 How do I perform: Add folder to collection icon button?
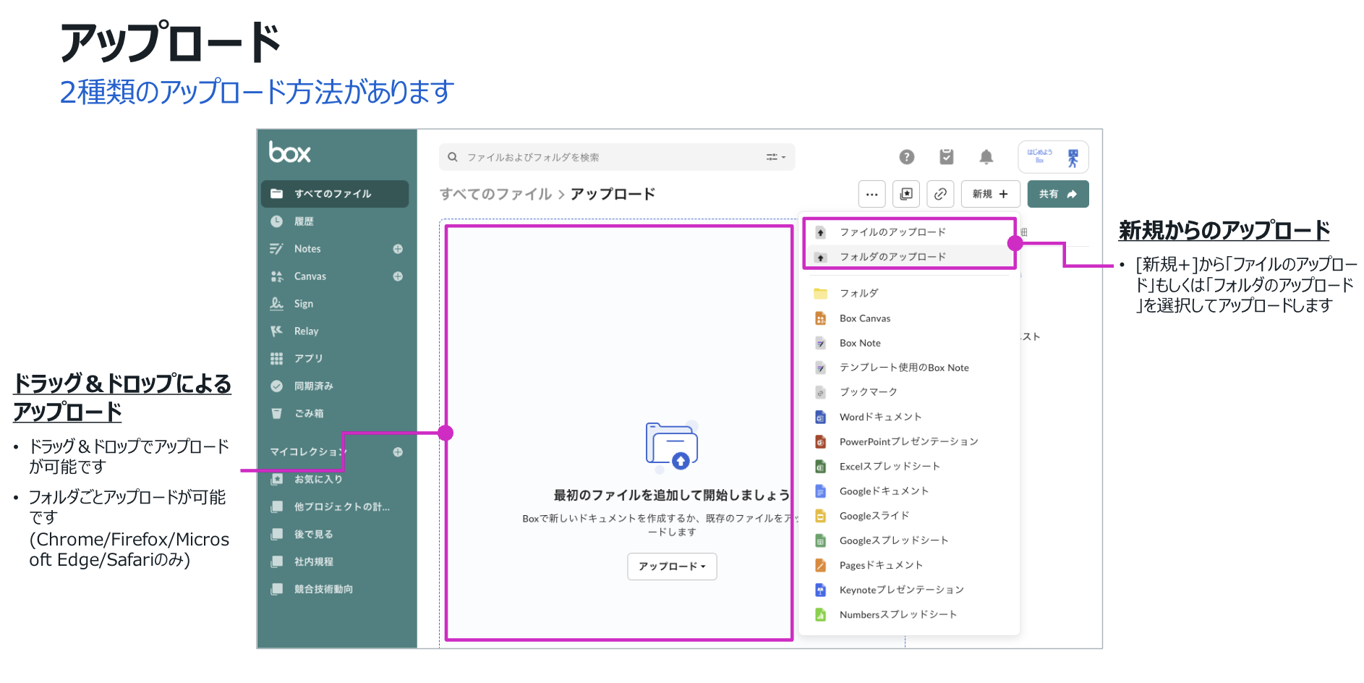click(906, 194)
